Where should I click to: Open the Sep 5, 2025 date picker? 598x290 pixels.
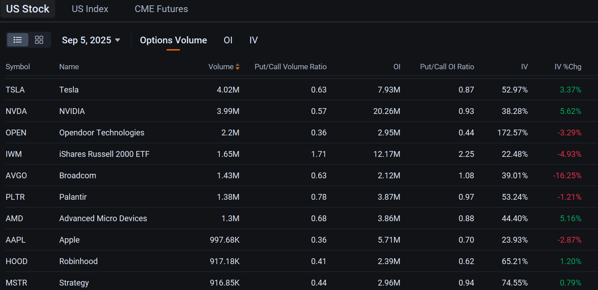(x=87, y=40)
